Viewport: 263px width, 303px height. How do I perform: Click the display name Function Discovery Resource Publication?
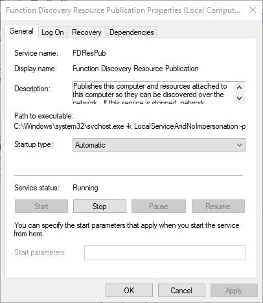[135, 69]
